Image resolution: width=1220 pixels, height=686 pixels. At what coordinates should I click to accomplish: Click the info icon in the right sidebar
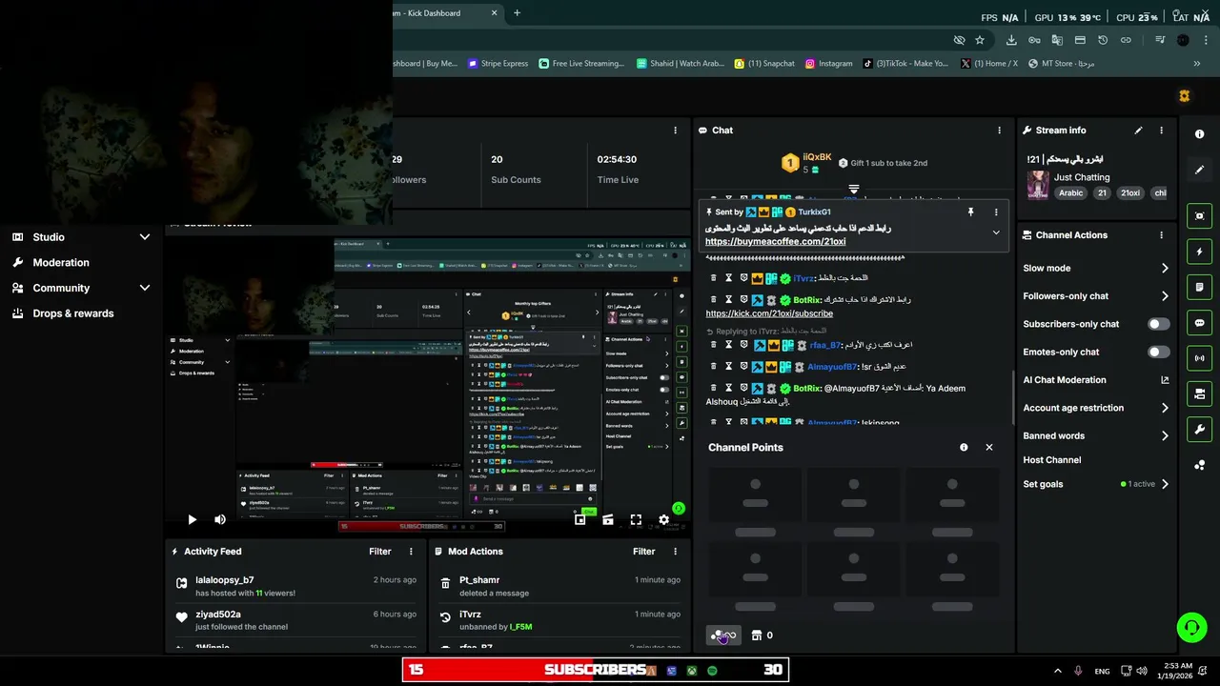1200,134
